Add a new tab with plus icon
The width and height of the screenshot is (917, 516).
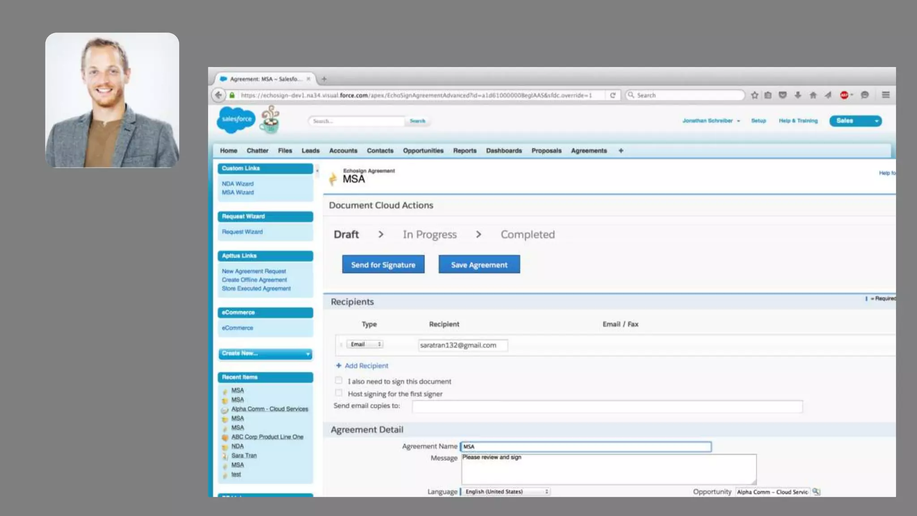point(324,79)
